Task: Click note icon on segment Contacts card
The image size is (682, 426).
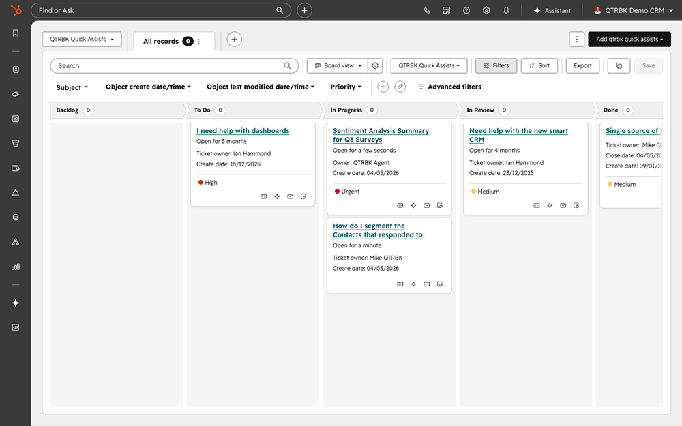Action: click(440, 284)
